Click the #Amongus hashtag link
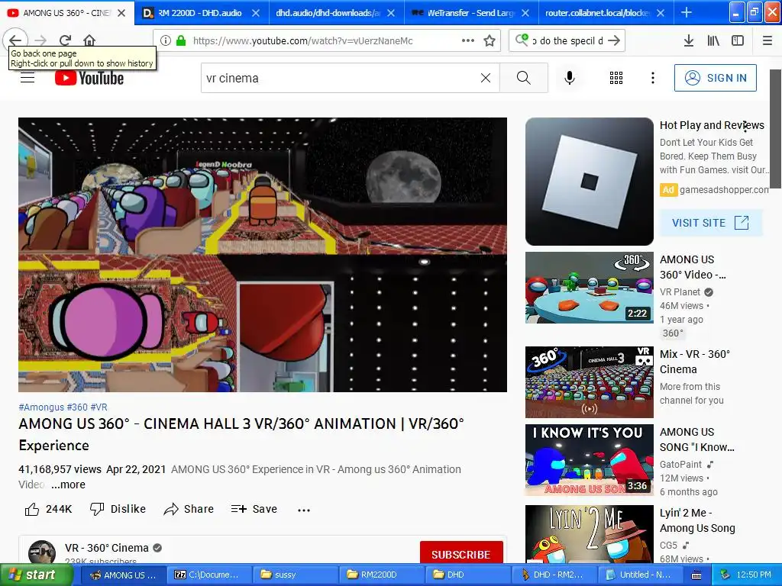 coord(41,407)
